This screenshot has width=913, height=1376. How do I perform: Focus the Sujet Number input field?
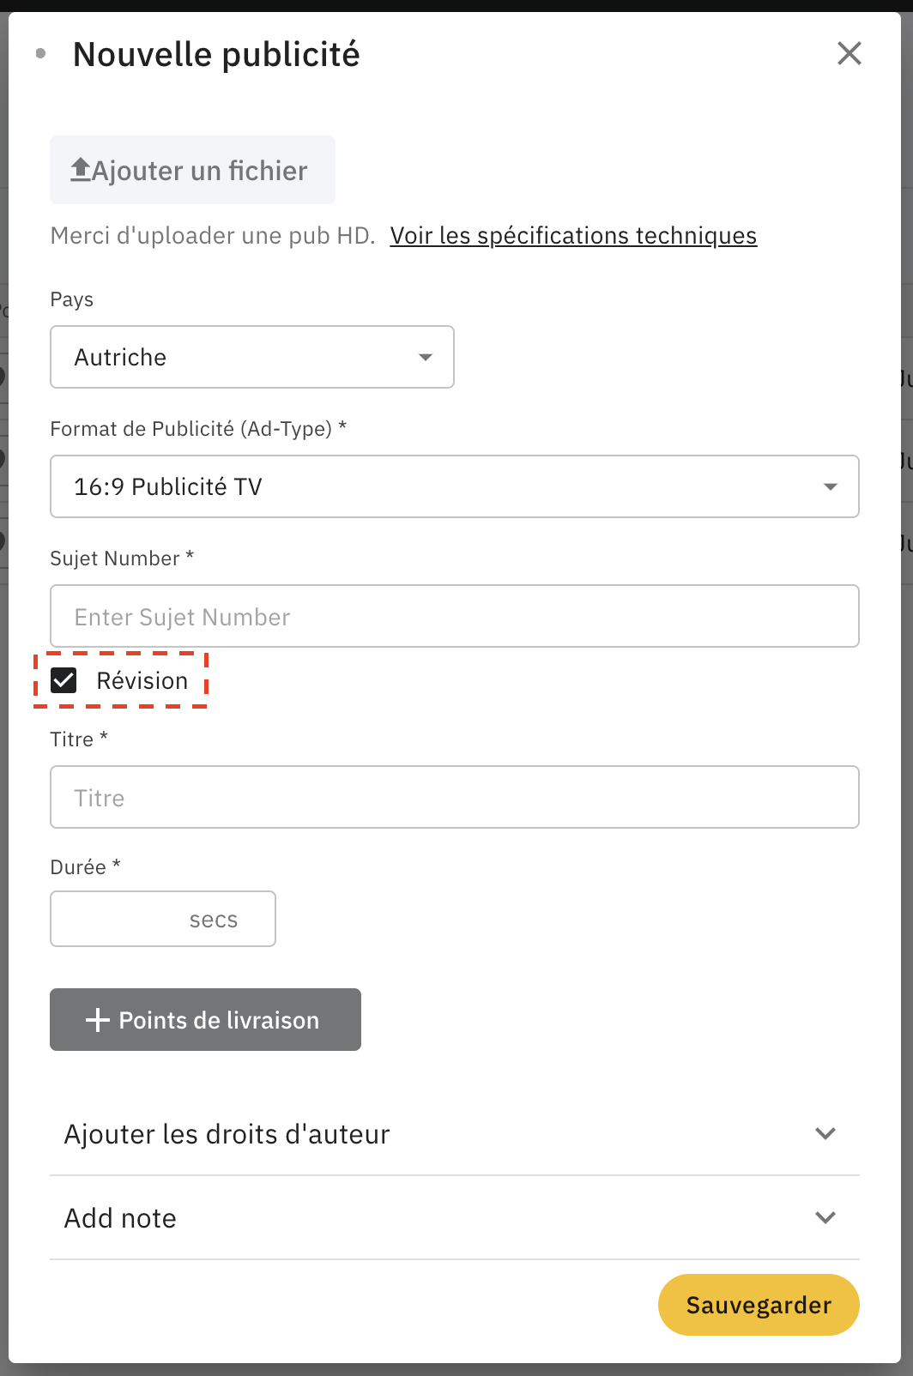(455, 616)
